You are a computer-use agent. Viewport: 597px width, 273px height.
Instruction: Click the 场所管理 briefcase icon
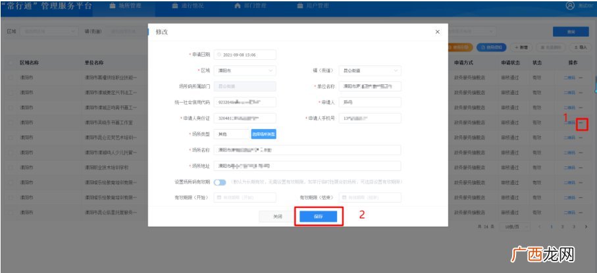(113, 6)
